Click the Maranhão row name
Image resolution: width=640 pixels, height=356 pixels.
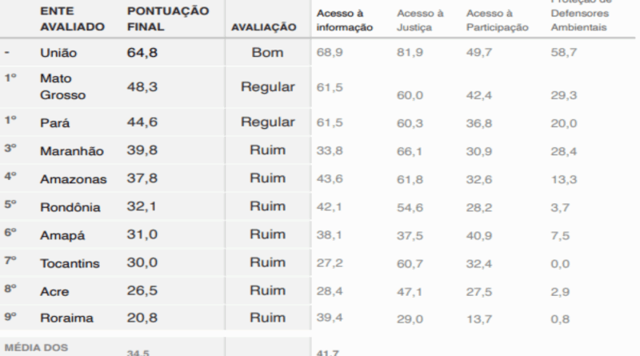tap(71, 150)
